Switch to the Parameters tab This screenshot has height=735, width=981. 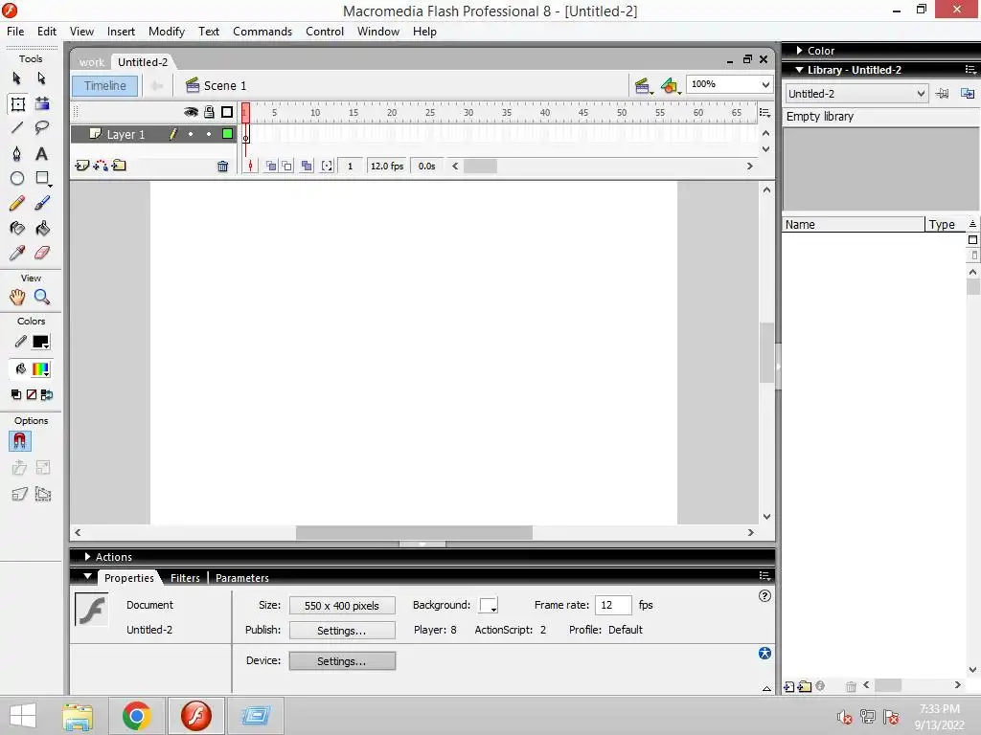242,578
